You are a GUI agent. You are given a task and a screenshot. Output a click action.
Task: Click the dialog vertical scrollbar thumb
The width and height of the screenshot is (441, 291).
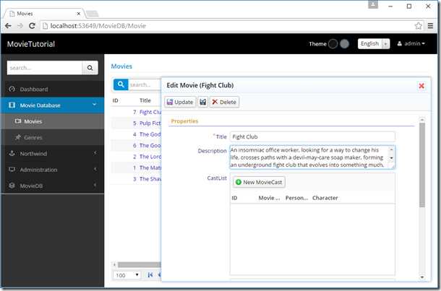coord(422,165)
